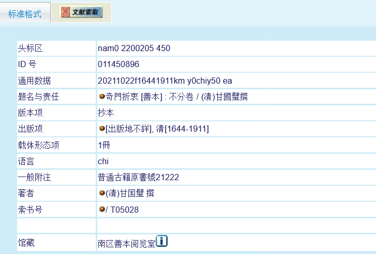Click the 版本项 value 抄本
The image size is (376, 254).
pos(106,113)
